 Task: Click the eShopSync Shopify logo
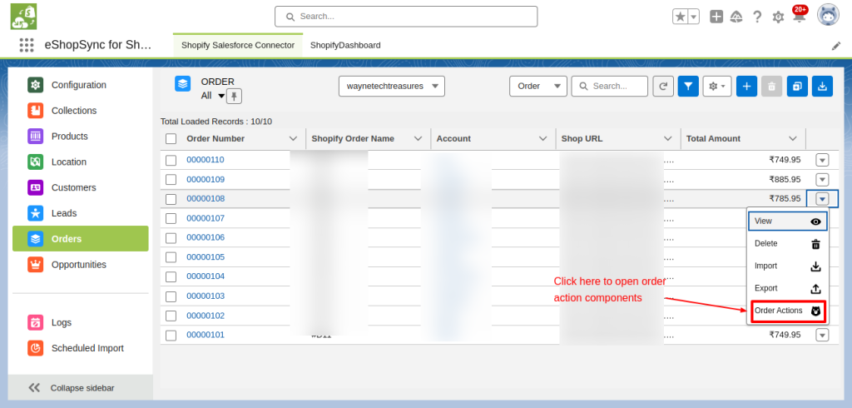coord(23,17)
